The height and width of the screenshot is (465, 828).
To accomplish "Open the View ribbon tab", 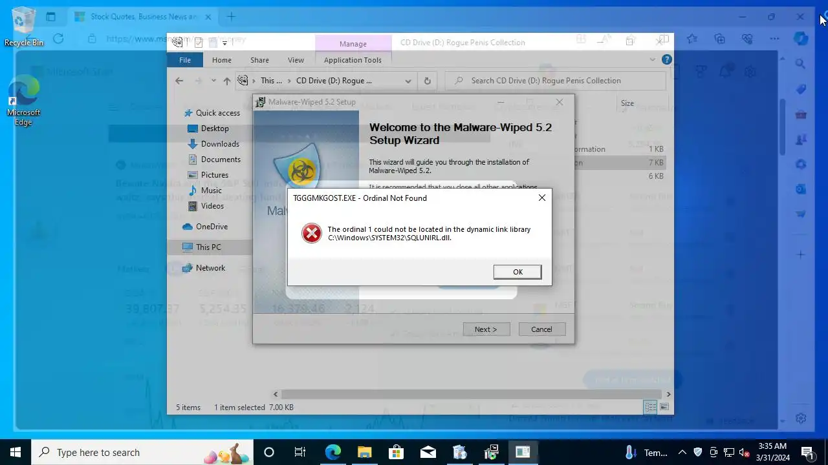I will click(x=296, y=60).
